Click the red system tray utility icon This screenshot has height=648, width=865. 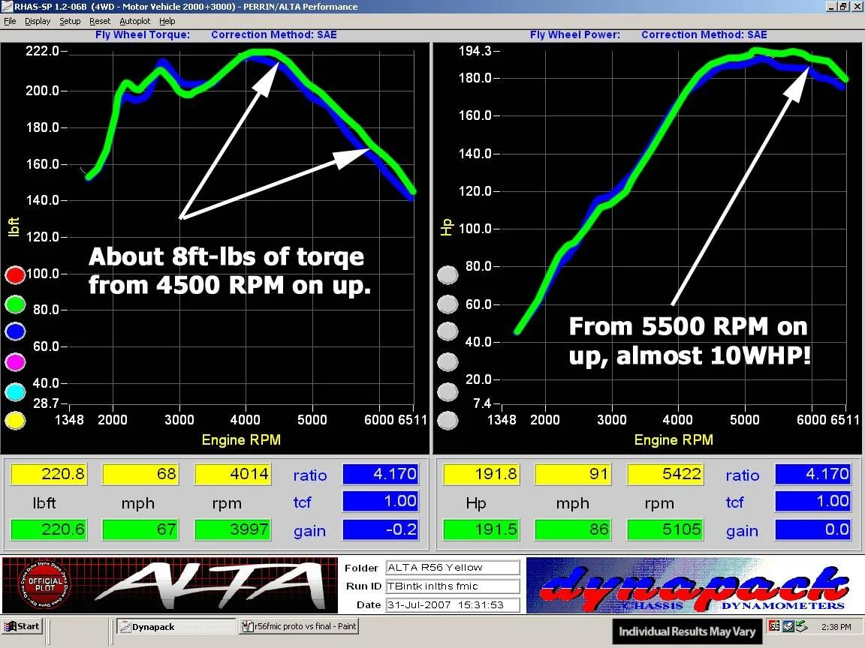[773, 626]
